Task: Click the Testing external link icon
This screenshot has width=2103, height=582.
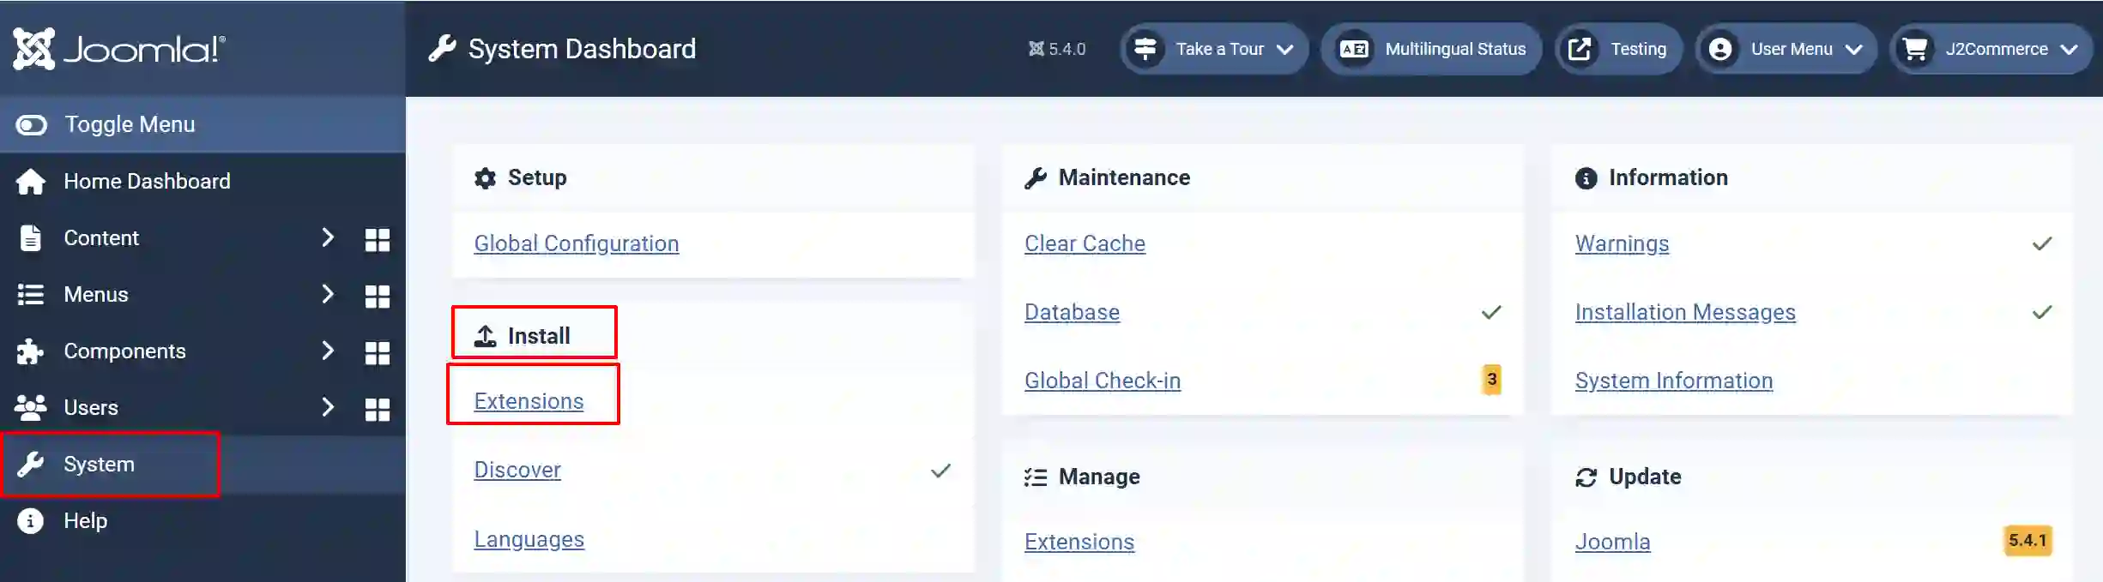Action: (x=1580, y=49)
